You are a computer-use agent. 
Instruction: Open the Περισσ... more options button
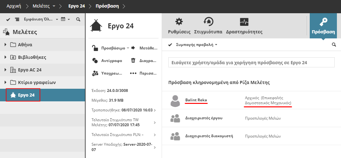tap(143, 73)
